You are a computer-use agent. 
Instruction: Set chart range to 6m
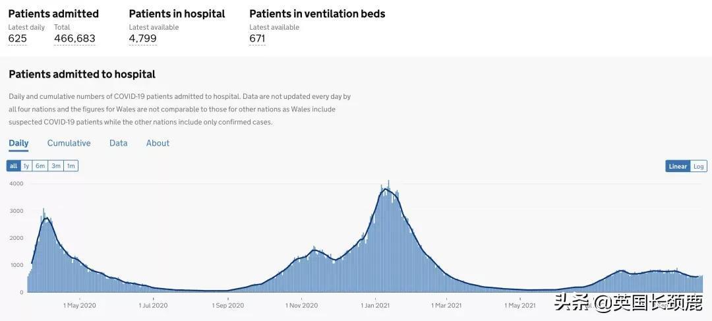click(x=40, y=166)
